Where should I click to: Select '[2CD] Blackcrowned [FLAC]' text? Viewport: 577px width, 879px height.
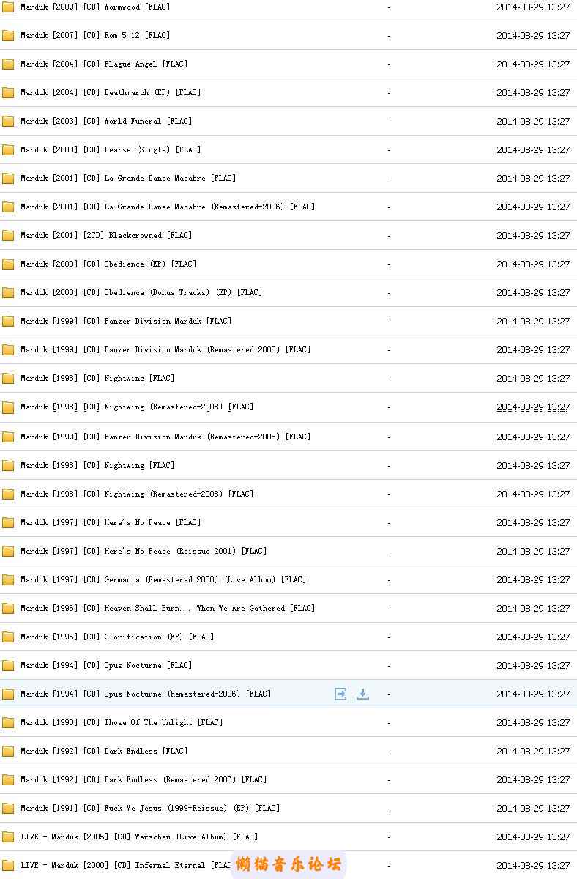pyautogui.click(x=137, y=235)
